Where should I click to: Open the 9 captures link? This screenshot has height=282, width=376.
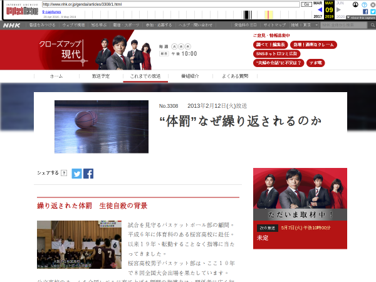click(51, 12)
